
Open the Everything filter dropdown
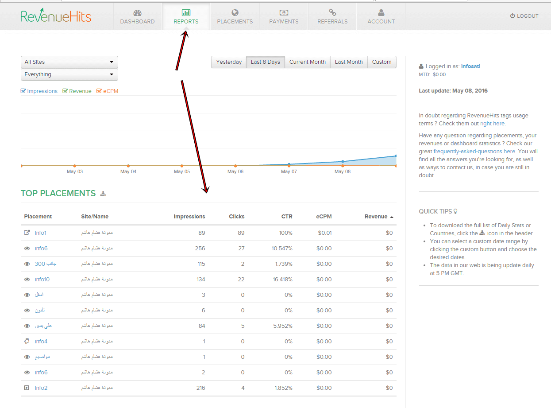click(69, 74)
